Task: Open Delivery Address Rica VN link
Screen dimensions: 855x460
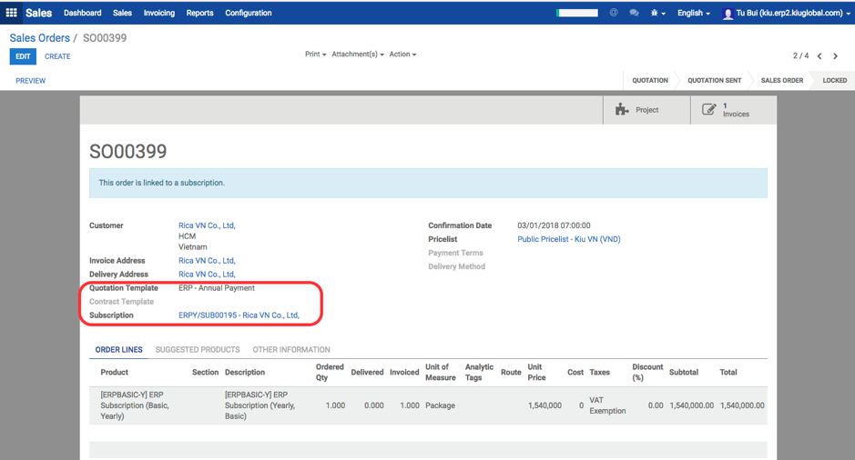Action: tap(207, 275)
